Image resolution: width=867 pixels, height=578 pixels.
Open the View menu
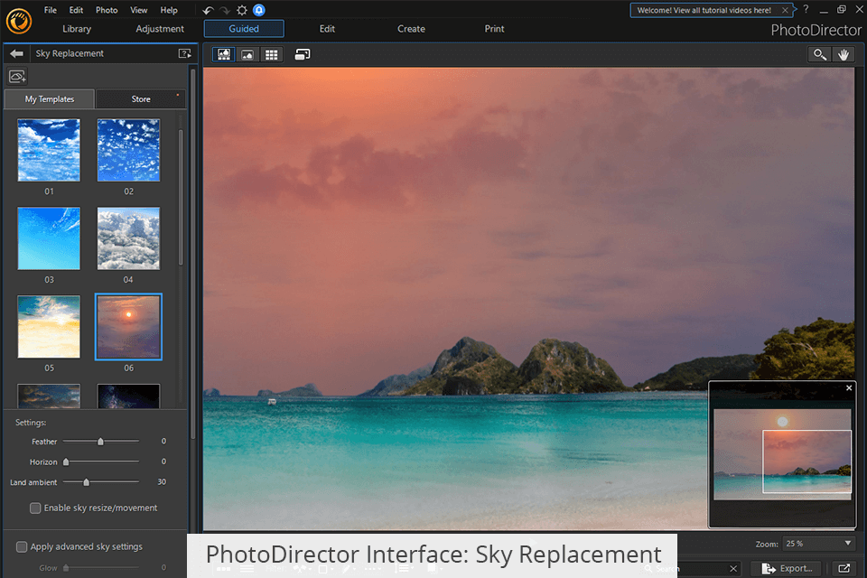138,10
